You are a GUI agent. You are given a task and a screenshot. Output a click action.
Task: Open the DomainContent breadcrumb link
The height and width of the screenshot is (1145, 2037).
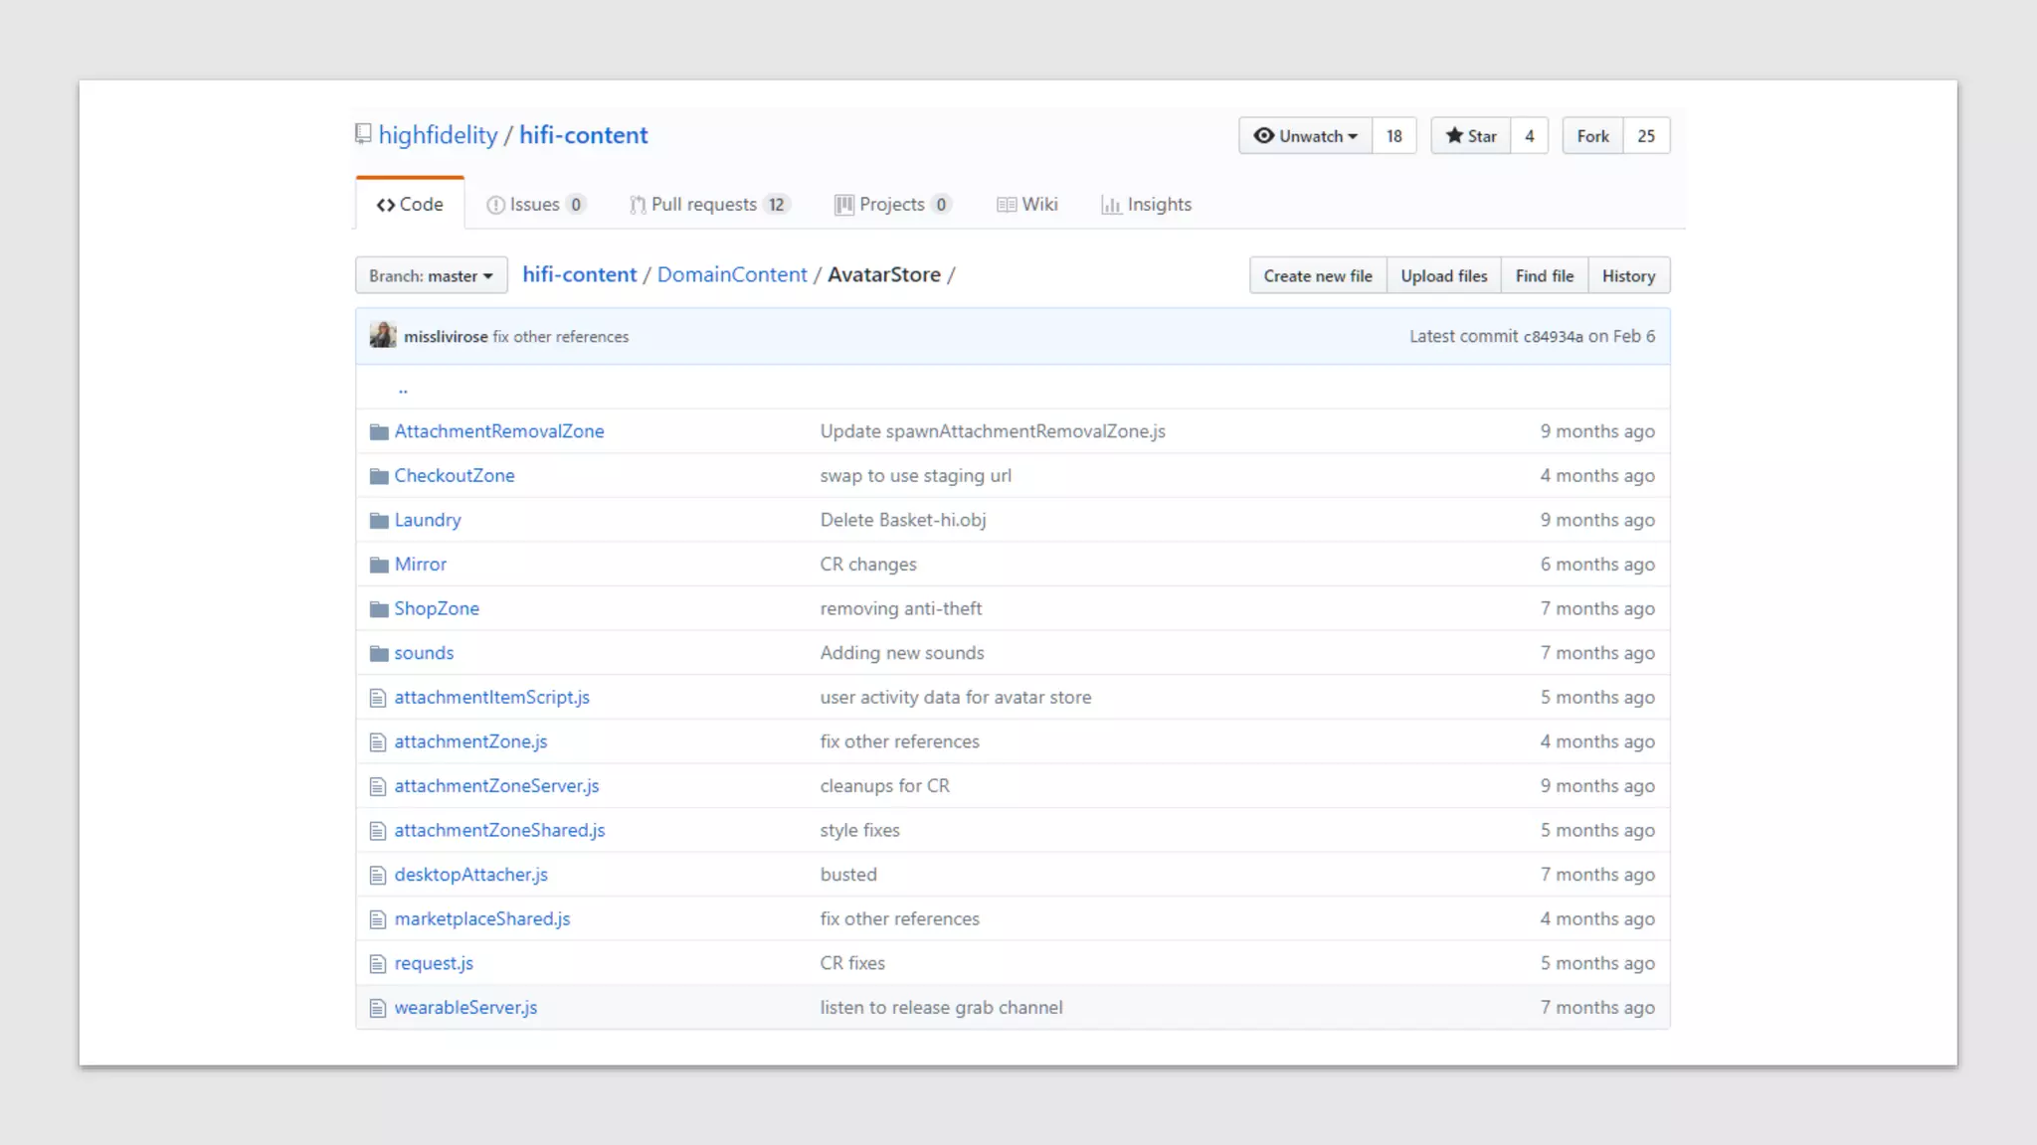tap(731, 274)
